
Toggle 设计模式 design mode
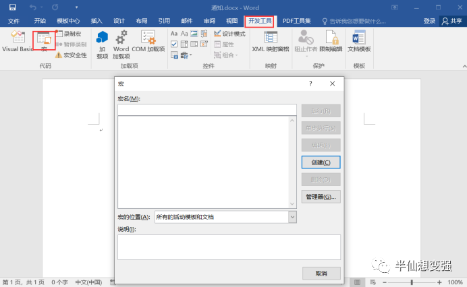pyautogui.click(x=229, y=34)
